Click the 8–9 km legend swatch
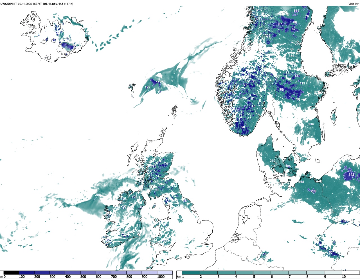 pyautogui.click(x=316, y=273)
